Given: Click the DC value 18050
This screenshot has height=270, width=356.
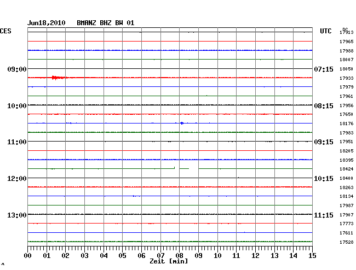Looking at the screenshot, I should click(347, 69).
